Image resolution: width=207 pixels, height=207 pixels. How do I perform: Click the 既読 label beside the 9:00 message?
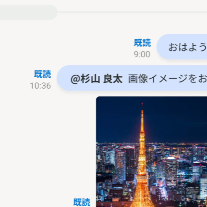tap(142, 43)
